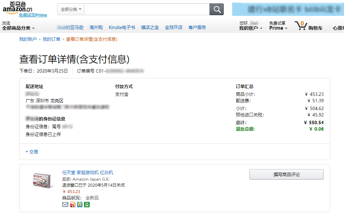344x216 pixels.
Task: Click the total amount ¥ 550.54
Action: [x=314, y=123]
